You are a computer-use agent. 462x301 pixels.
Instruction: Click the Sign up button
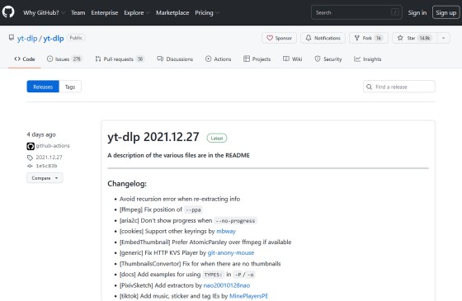tap(445, 12)
